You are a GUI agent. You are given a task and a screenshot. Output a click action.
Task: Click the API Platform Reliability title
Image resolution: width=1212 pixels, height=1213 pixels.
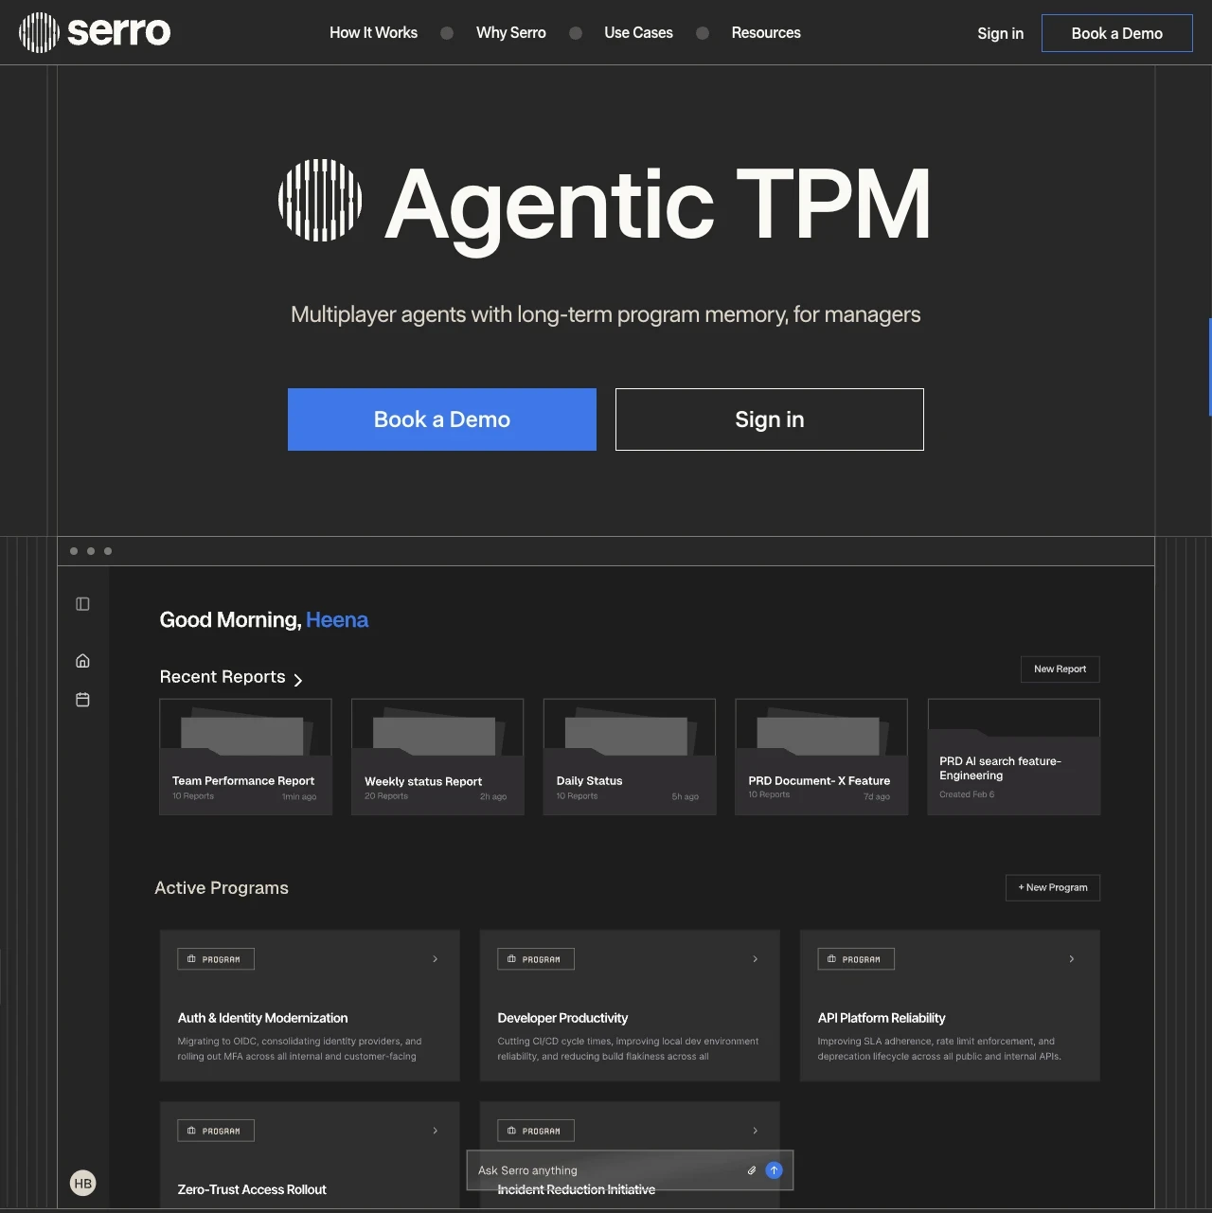pos(882,1018)
